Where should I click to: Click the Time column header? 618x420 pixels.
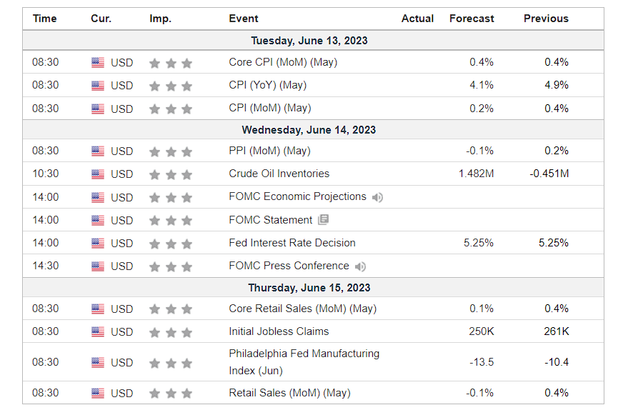(44, 19)
